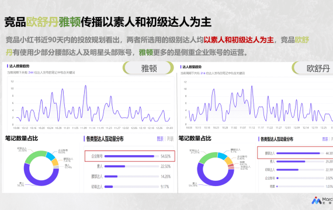
Task: Click blue 腰部达人 segment of 欧舒丹 donut chart
Action: pos(223,156)
